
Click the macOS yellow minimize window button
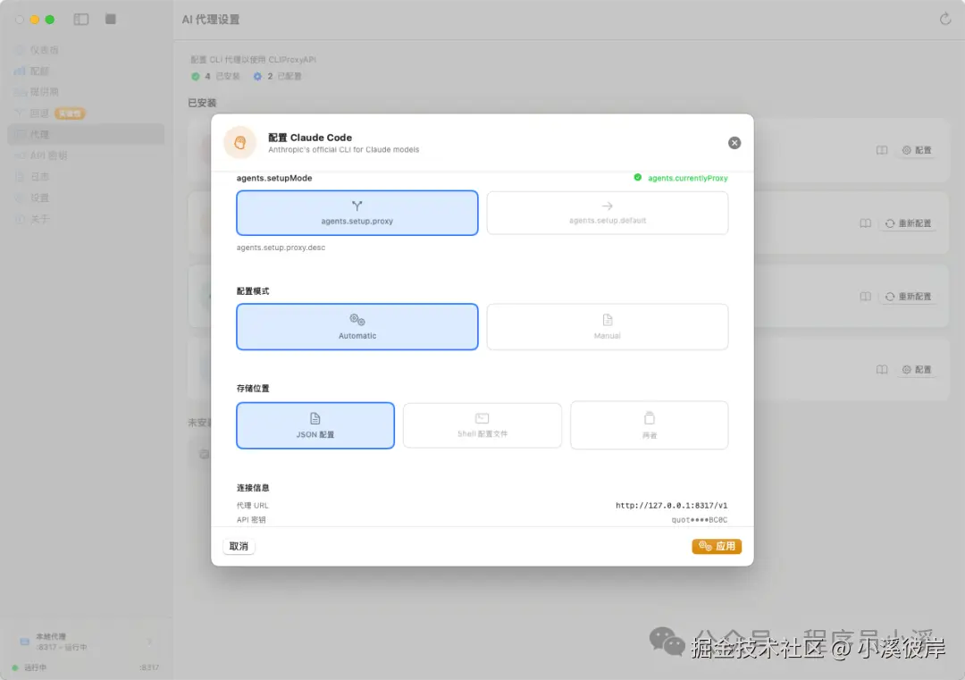coord(35,20)
